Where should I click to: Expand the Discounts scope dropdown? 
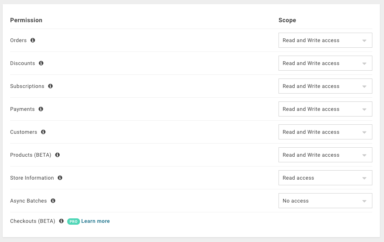point(325,63)
